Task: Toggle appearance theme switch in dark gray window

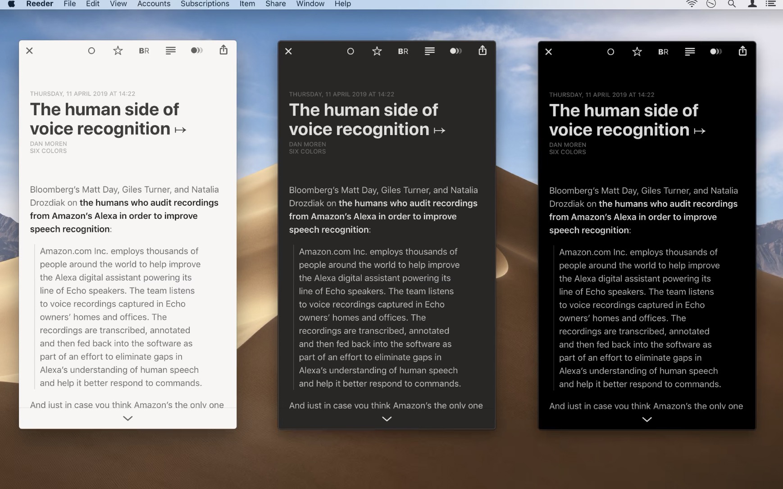Action: [456, 51]
